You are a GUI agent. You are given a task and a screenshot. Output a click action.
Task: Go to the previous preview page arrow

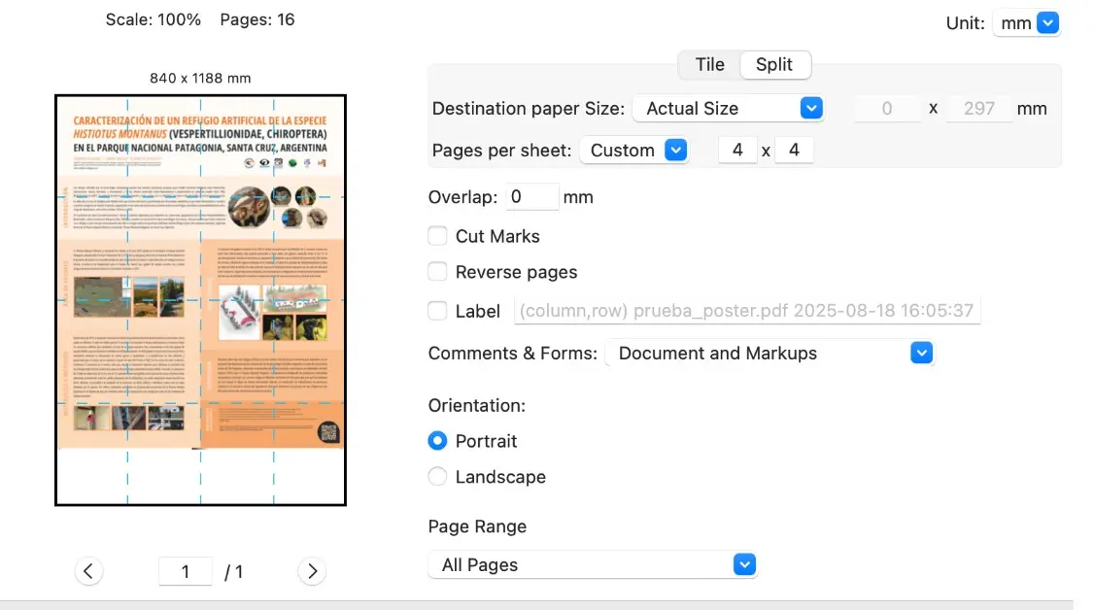click(x=88, y=571)
